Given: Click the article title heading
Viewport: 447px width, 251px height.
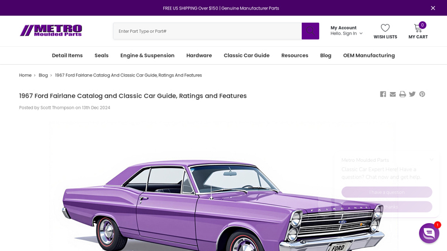Looking at the screenshot, I should [133, 96].
